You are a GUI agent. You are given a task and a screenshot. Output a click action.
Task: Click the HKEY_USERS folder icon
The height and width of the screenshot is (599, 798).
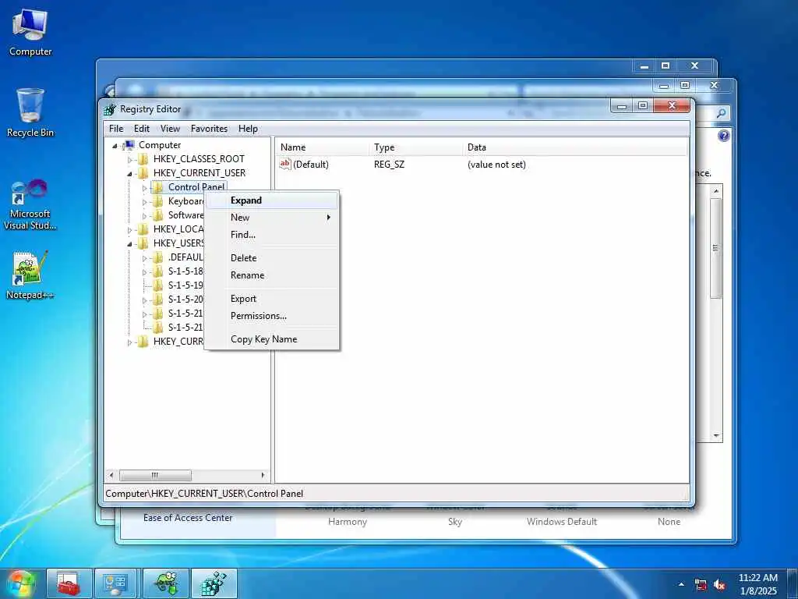click(x=143, y=243)
